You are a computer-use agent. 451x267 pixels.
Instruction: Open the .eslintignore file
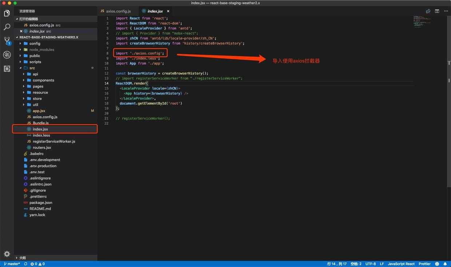coord(40,178)
